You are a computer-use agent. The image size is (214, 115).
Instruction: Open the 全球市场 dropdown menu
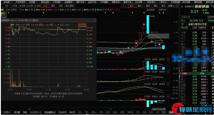pos(93,2)
